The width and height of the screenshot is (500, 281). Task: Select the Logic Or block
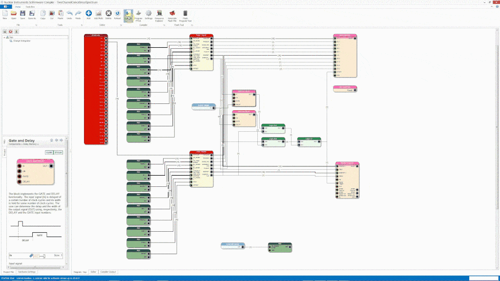point(309,142)
